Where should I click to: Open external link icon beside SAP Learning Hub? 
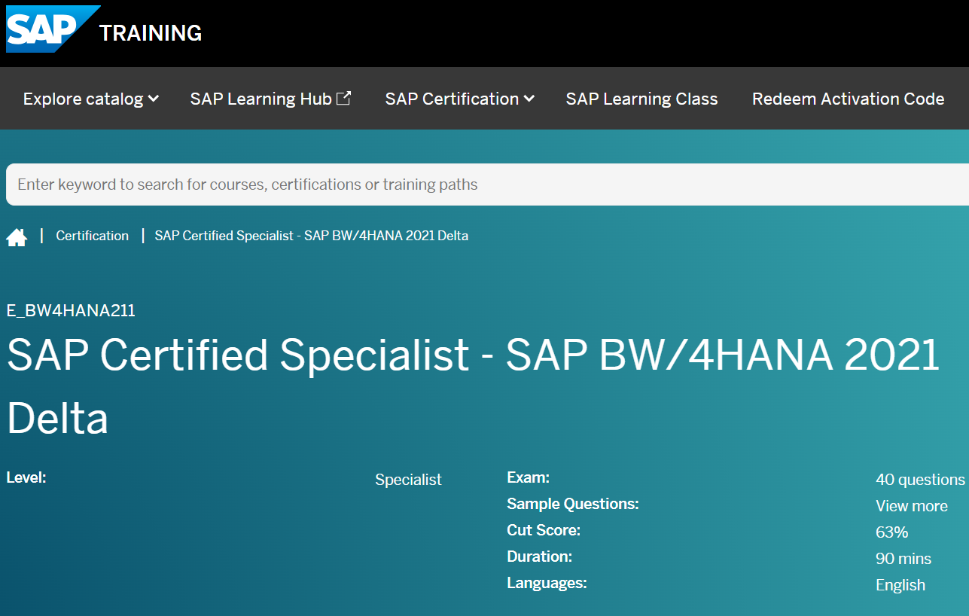[343, 98]
